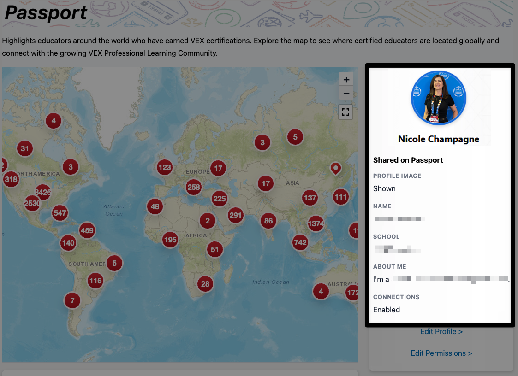Select the 137 cluster in Asia
518x376 pixels.
coord(310,198)
